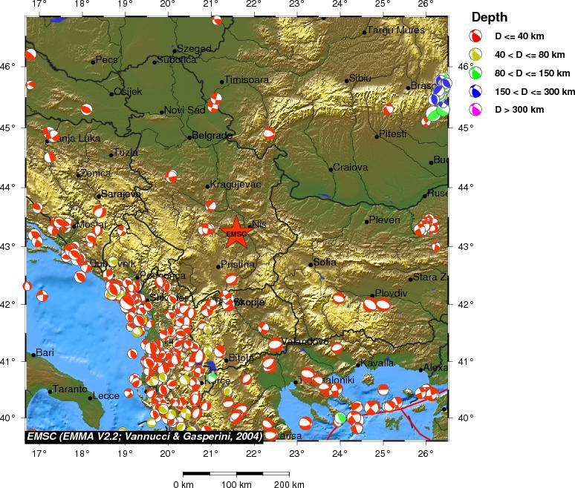575x488 pixels.
Task: Select the magenta D > 300 km legend symbol
Action: 475,110
